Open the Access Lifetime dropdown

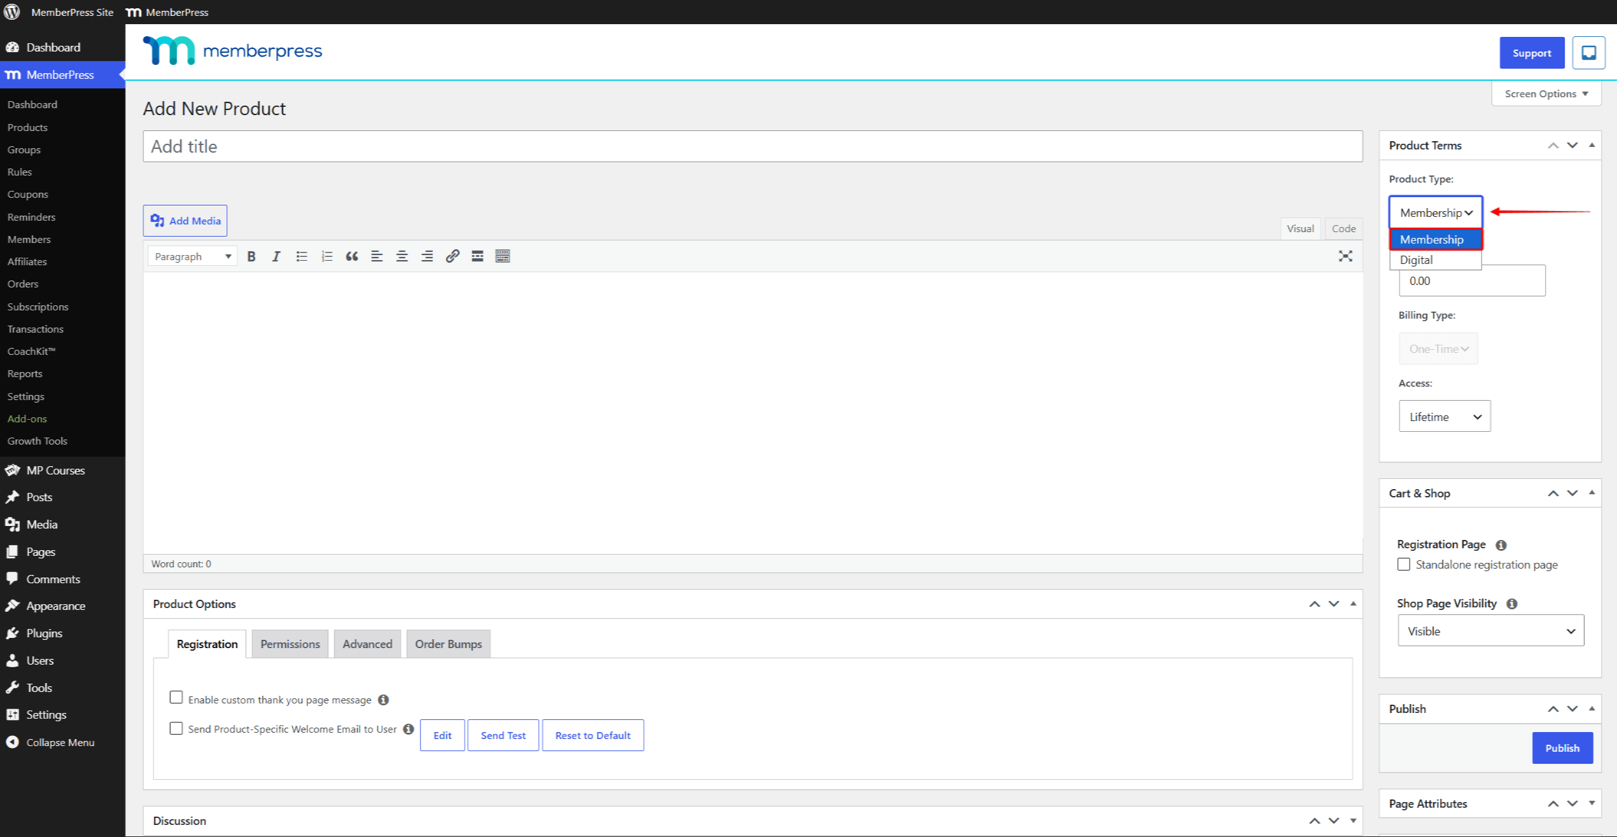click(1445, 417)
